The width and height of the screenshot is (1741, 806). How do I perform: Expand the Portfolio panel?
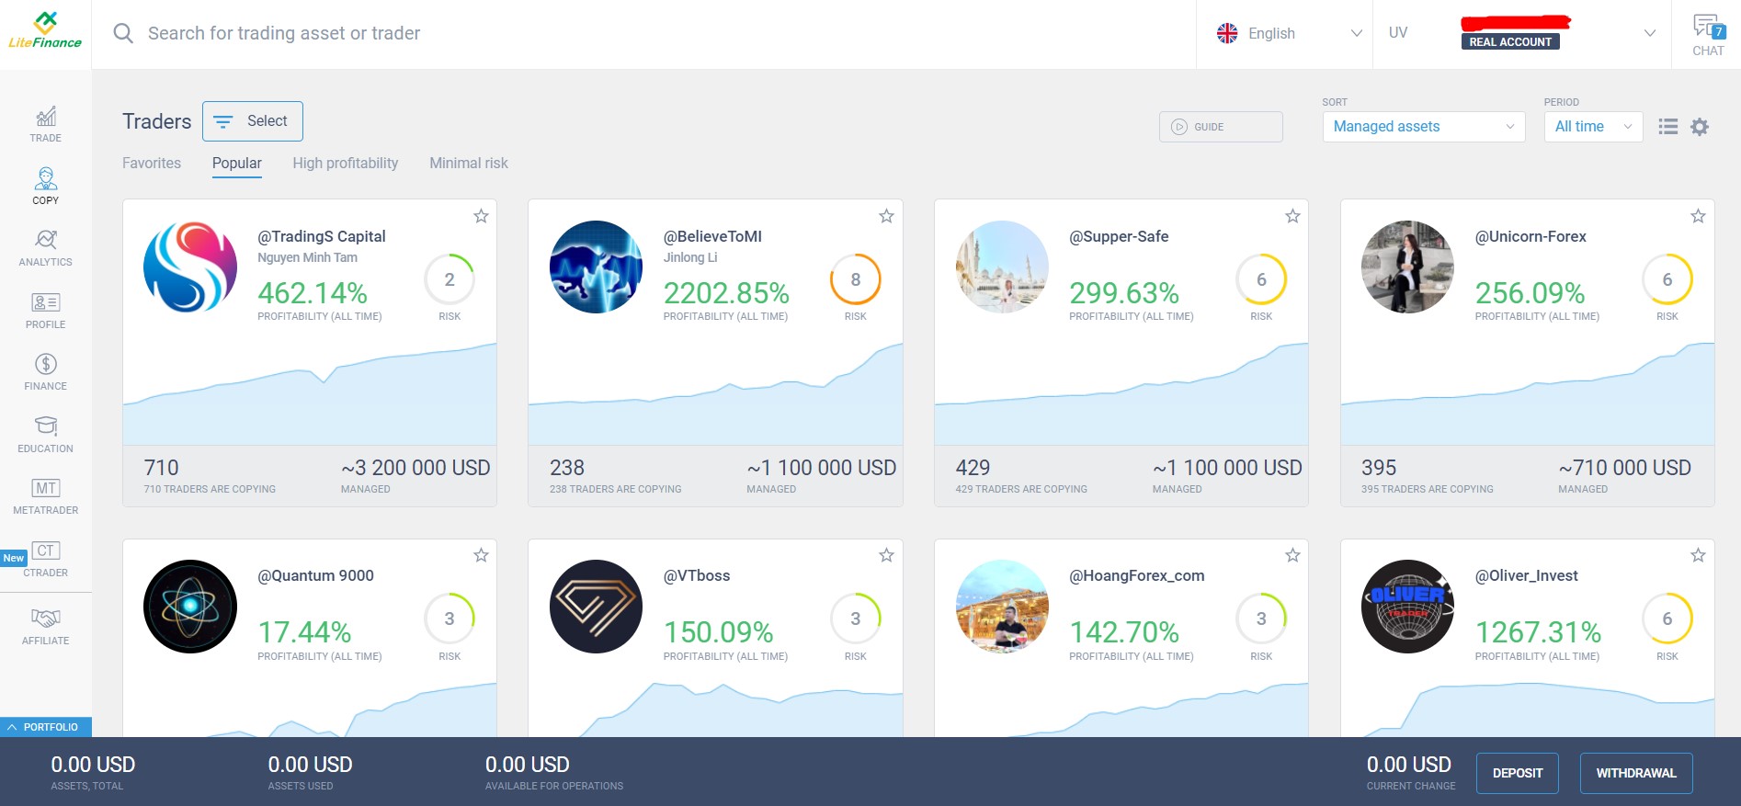[x=46, y=727]
